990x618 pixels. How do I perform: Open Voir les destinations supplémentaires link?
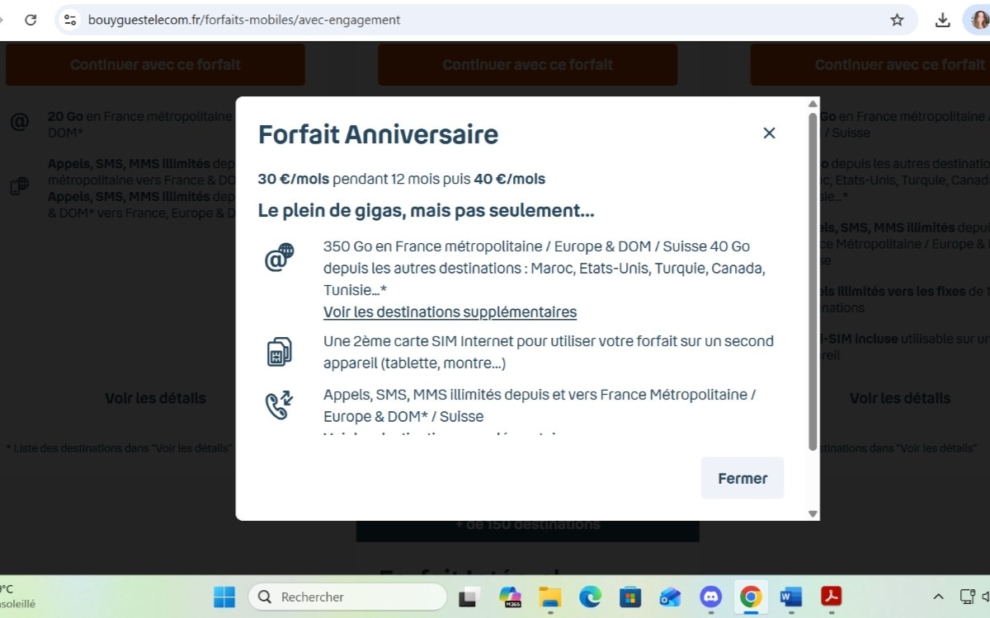pyautogui.click(x=450, y=311)
